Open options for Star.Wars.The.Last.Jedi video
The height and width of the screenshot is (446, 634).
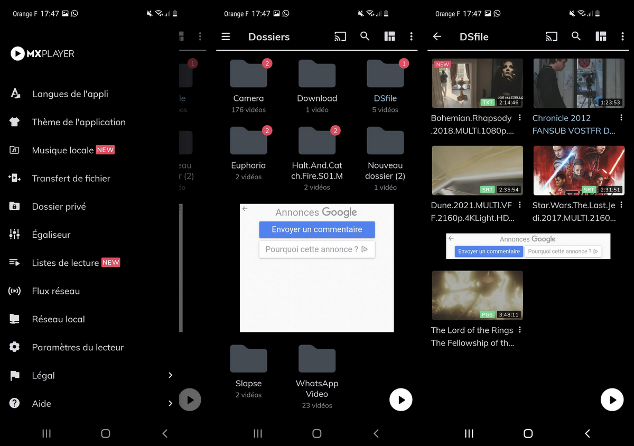(x=621, y=205)
